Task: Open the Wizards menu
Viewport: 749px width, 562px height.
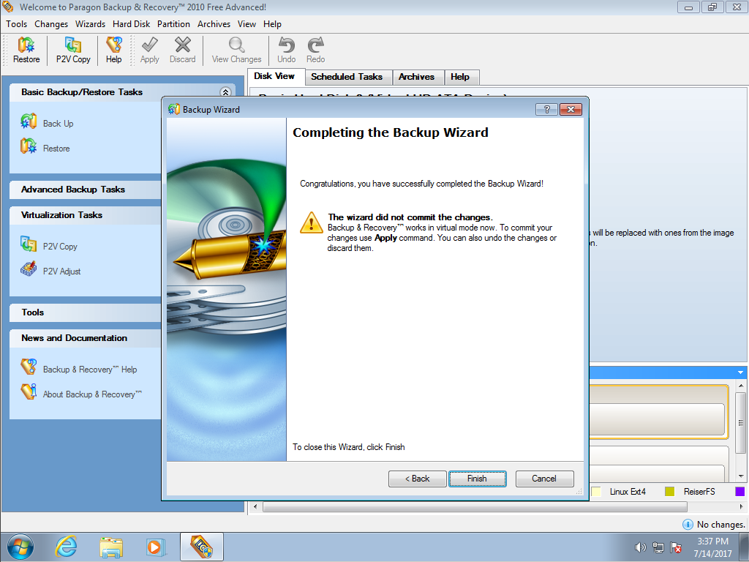Action: coord(90,24)
